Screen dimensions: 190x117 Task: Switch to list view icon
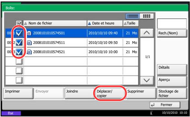(x=132, y=16)
